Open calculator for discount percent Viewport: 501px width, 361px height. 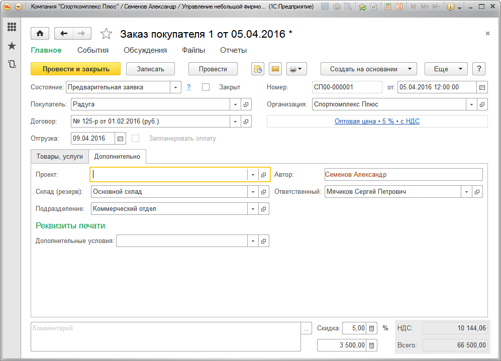(371, 328)
